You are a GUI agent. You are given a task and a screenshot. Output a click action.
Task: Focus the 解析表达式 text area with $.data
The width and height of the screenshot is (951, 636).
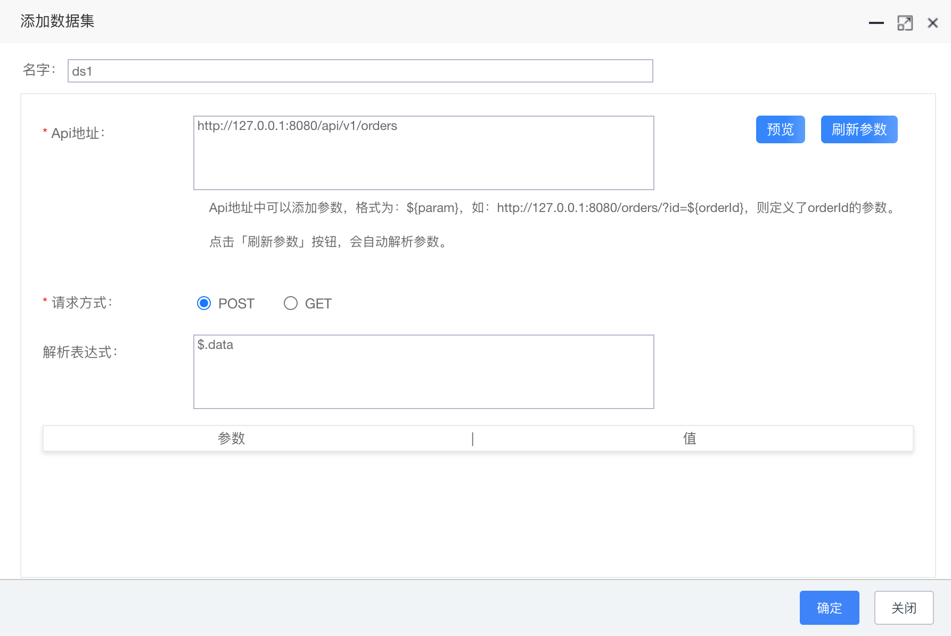[423, 372]
